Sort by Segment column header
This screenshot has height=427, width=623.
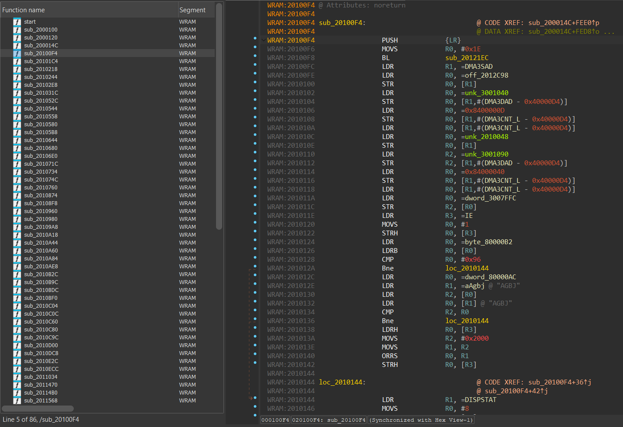pos(196,10)
